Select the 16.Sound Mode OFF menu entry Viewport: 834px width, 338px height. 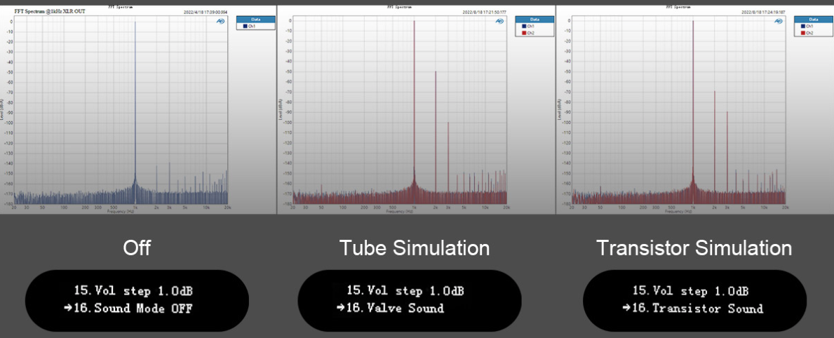[143, 309]
